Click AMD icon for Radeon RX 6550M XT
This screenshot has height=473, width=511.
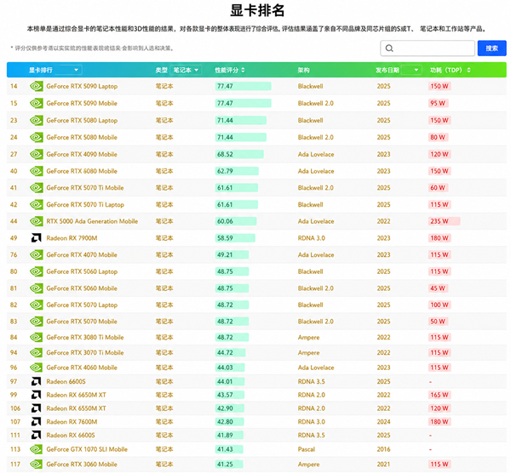pyautogui.click(x=36, y=408)
